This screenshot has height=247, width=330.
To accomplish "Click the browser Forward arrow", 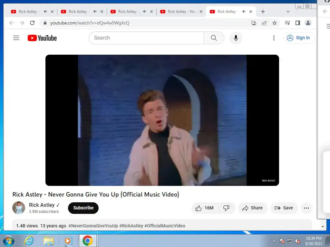I will 22,23.
